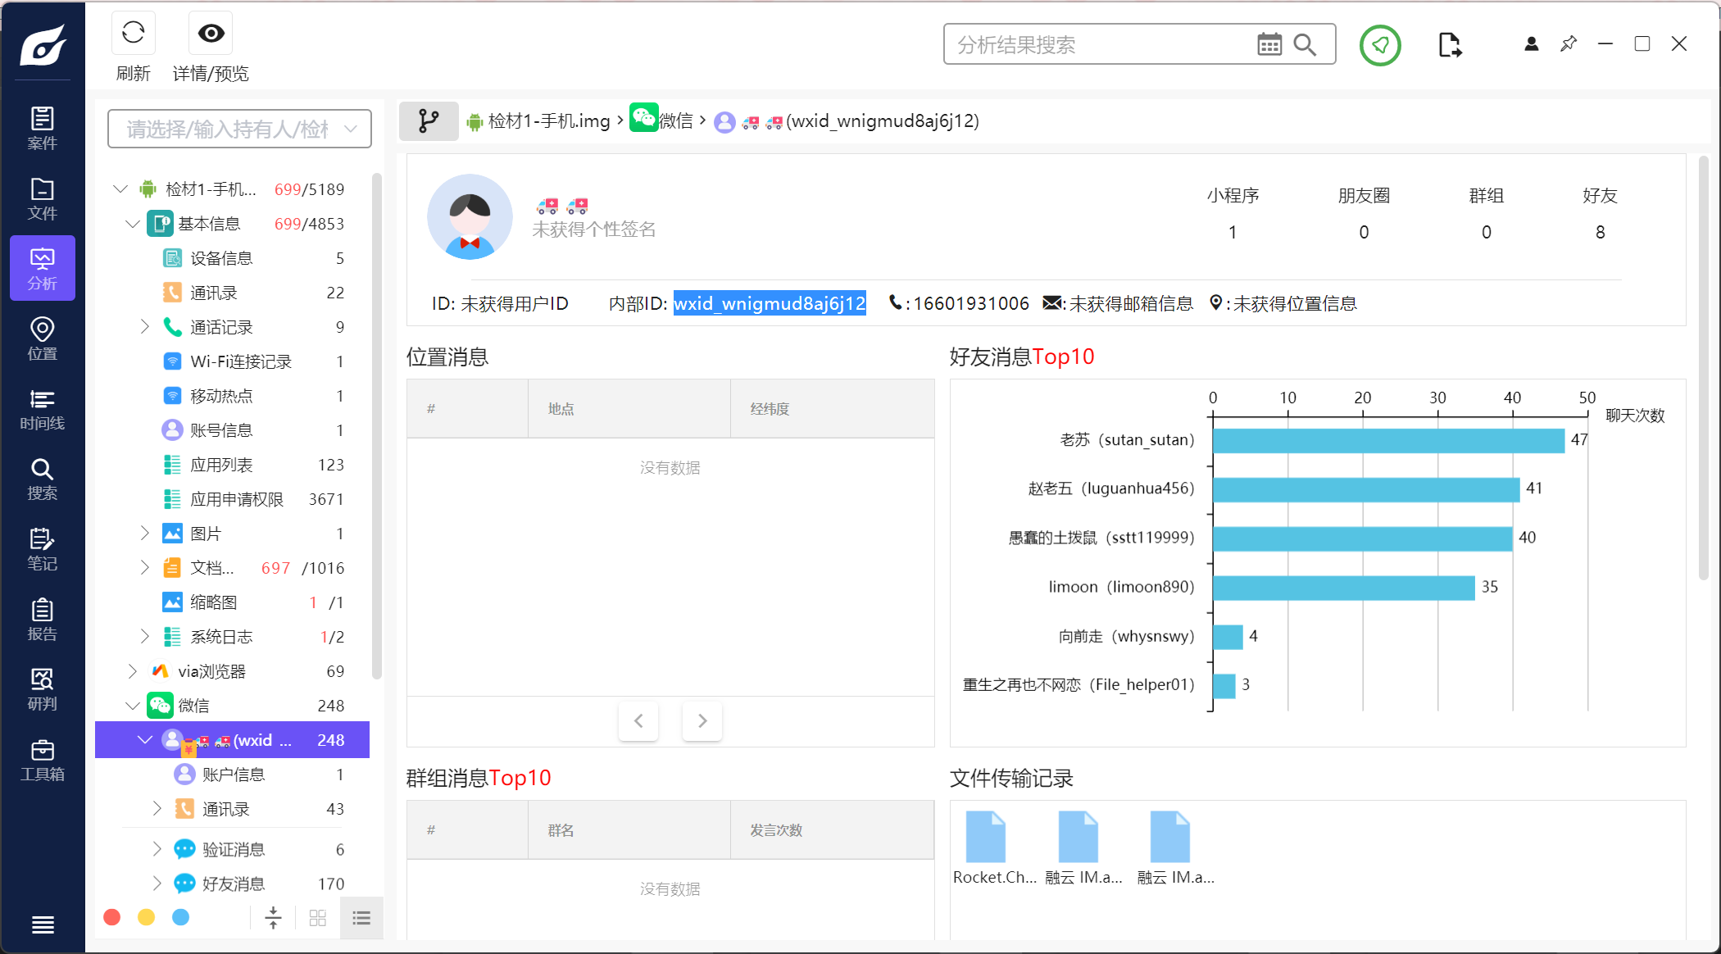This screenshot has width=1721, height=954.
Task: Toggle the 详情/预览 eye preview icon
Action: coord(211,34)
